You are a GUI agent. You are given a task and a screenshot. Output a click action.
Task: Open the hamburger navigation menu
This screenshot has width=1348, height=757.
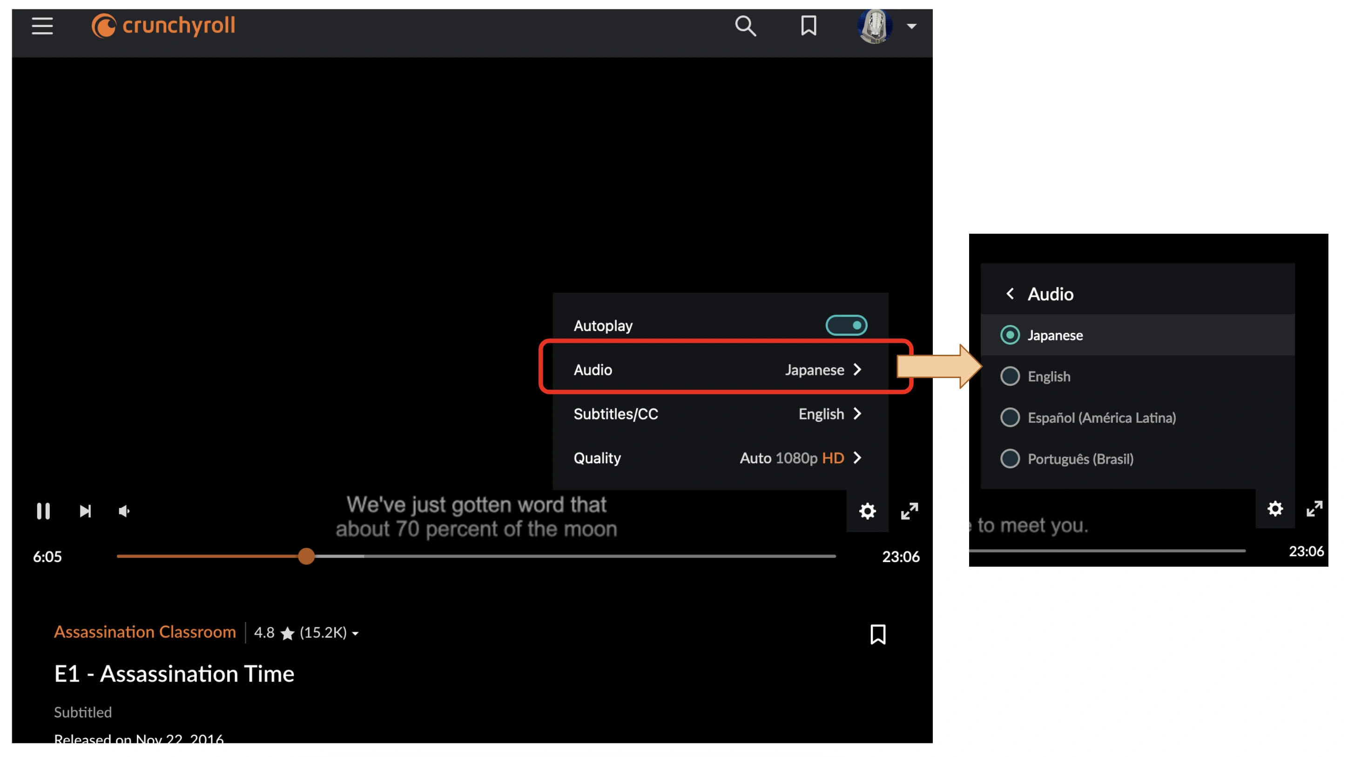tap(42, 26)
